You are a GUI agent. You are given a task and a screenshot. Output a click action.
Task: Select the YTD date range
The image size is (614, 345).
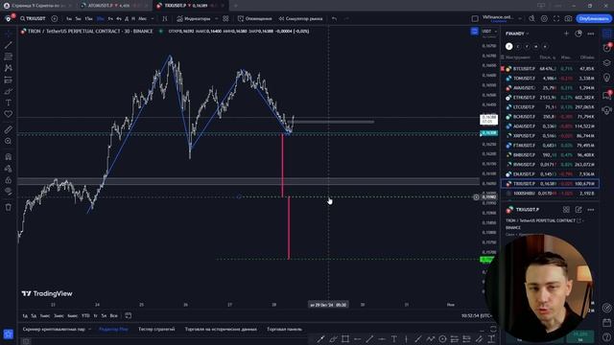pos(85,315)
